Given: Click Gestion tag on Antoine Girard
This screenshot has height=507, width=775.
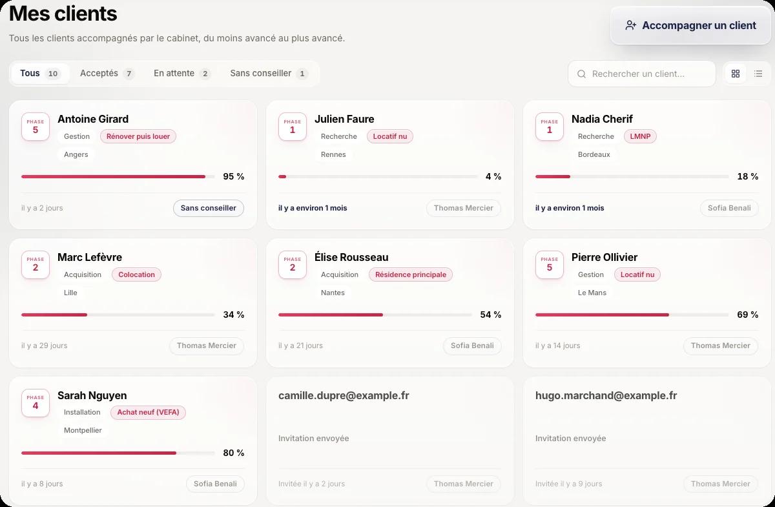Looking at the screenshot, I should point(77,136).
